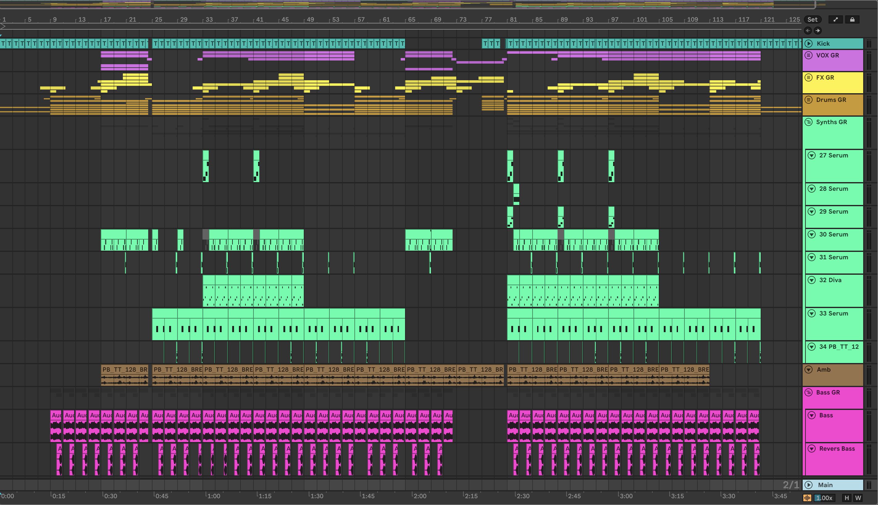Jump to the previous locator arrow
The image size is (878, 505).
click(808, 31)
